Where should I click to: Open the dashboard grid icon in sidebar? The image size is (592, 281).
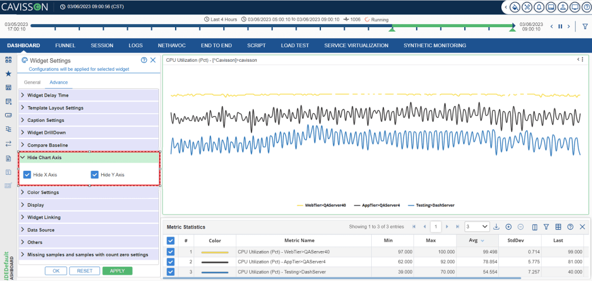pos(8,59)
